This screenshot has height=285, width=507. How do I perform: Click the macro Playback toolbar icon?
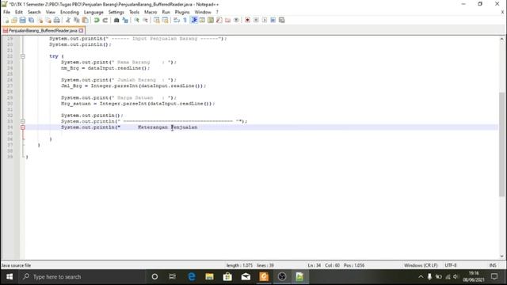click(x=265, y=20)
